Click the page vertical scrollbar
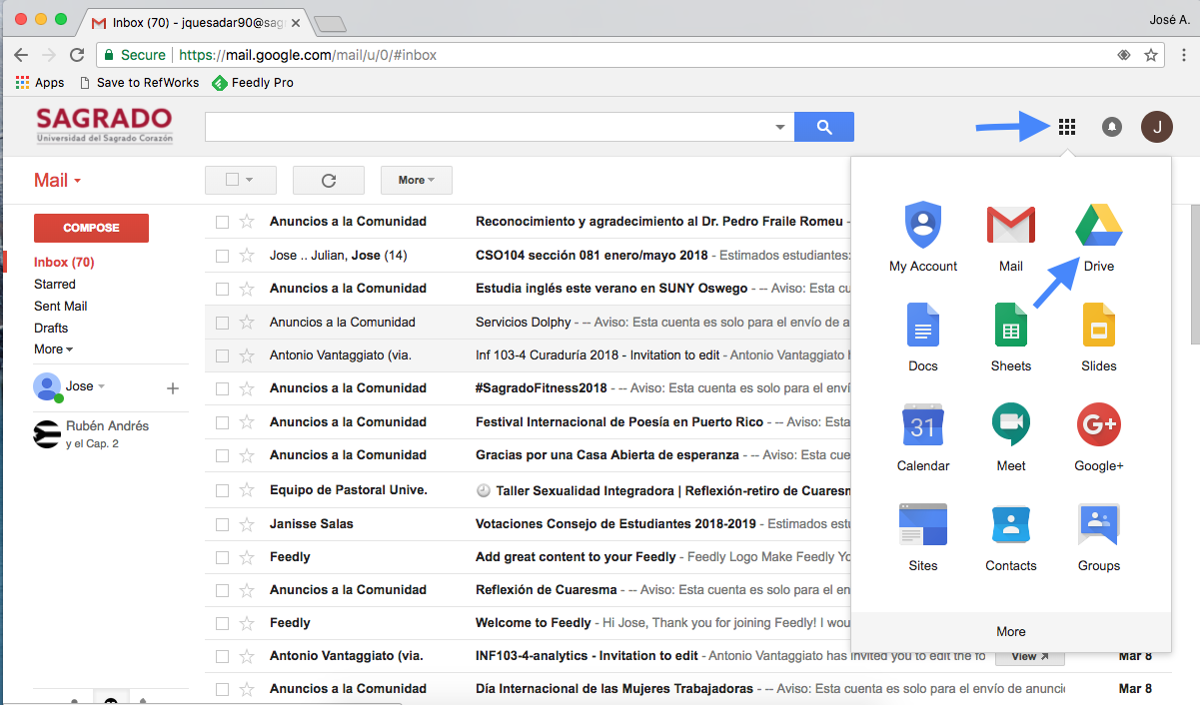This screenshot has width=1200, height=705. pyautogui.click(x=1193, y=275)
